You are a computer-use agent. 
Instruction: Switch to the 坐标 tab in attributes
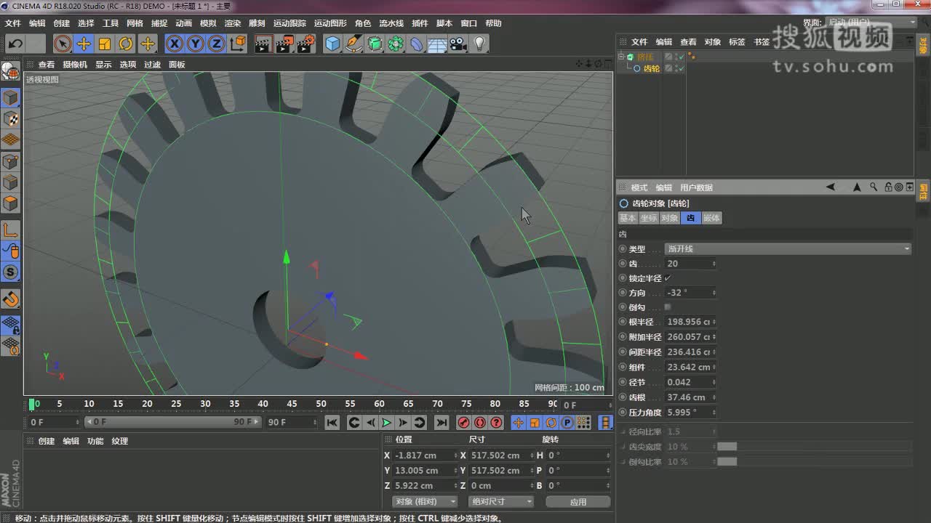[647, 217]
